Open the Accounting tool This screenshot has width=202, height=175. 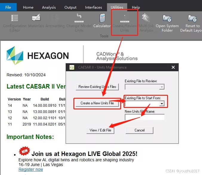point(55,21)
